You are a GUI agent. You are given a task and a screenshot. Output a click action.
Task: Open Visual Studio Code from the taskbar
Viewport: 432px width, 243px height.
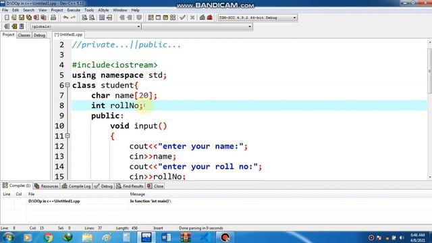(205, 237)
